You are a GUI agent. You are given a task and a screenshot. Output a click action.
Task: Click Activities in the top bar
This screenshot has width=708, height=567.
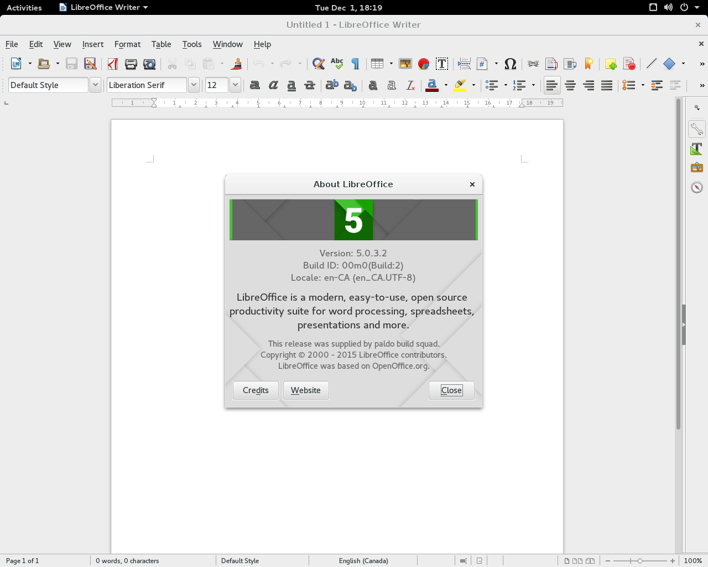[x=24, y=8]
